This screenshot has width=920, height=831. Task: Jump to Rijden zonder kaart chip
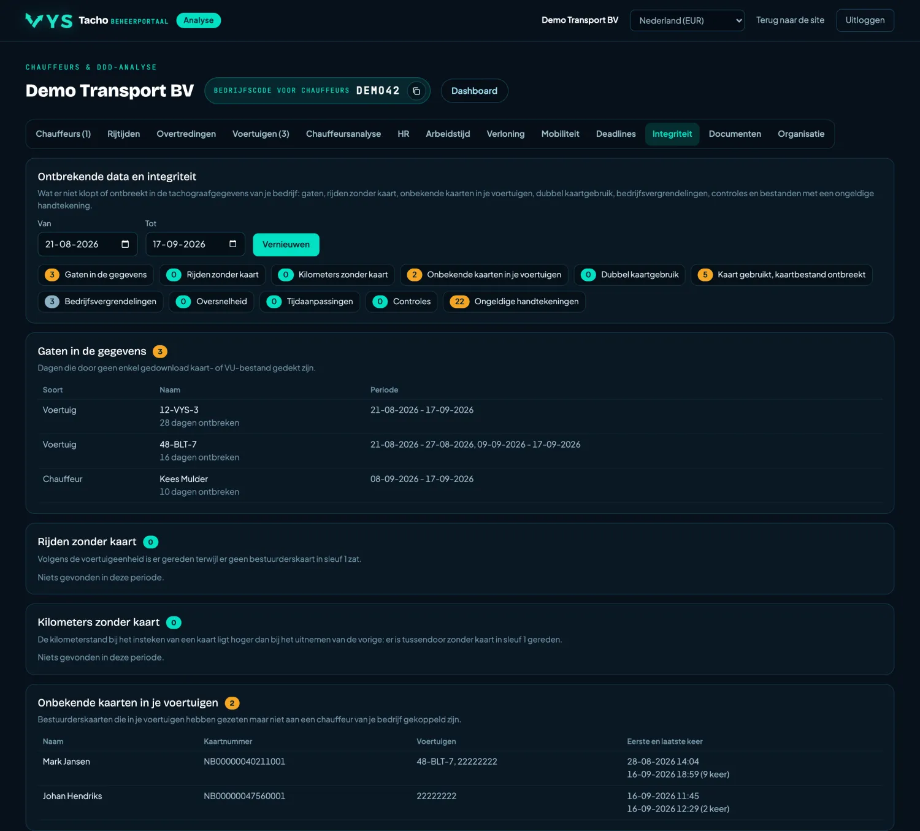[212, 275]
